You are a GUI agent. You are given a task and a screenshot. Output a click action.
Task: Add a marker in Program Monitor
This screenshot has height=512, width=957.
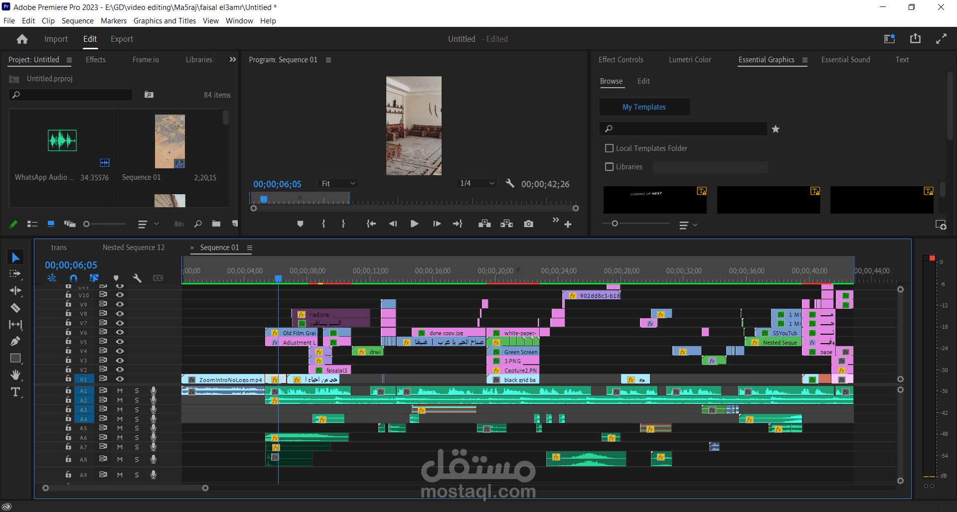tap(300, 224)
